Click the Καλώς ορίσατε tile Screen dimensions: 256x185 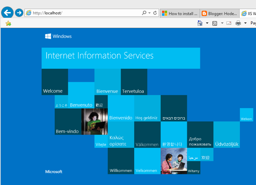tap(121, 135)
